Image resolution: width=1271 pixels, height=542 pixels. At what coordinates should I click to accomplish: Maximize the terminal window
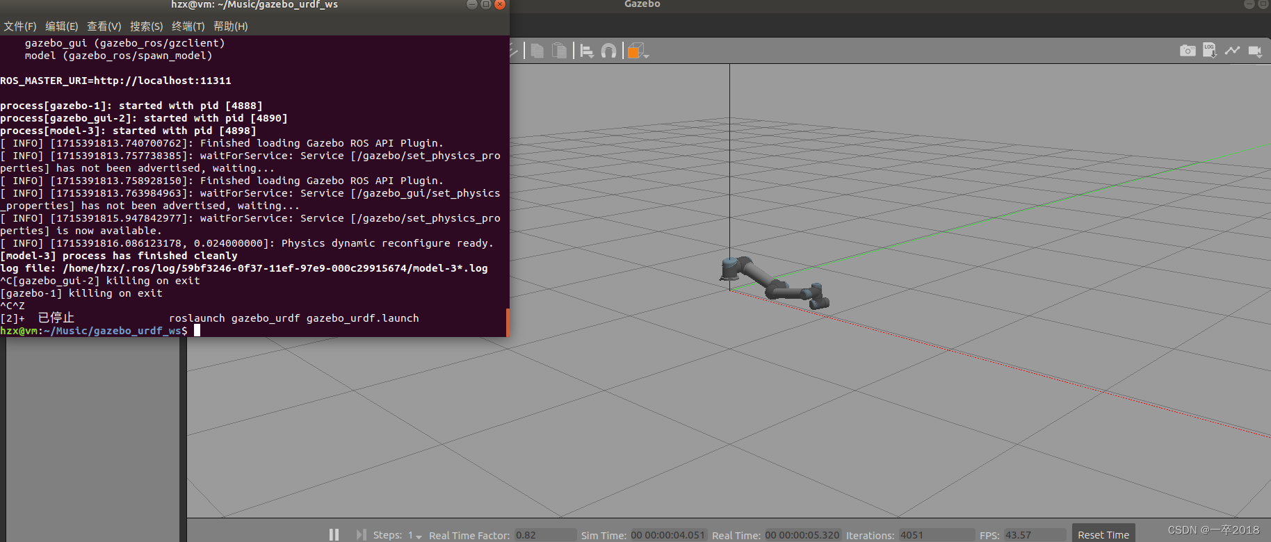(486, 4)
